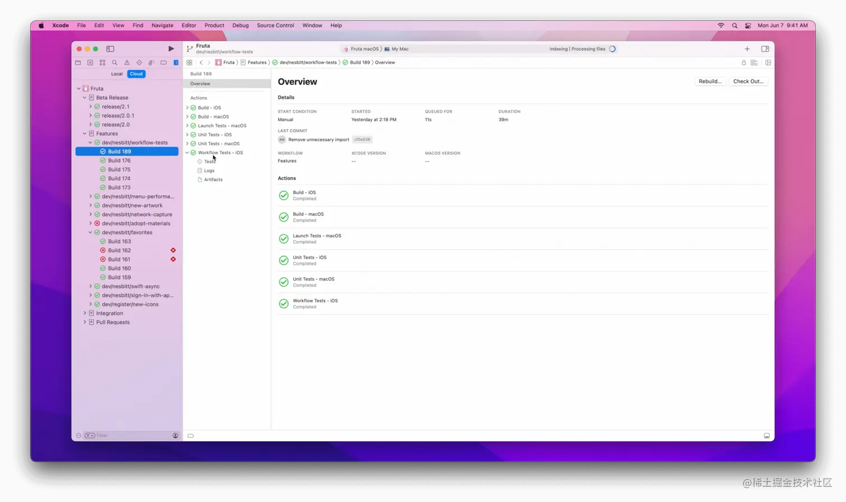Click the red error badge on Build 161

[173, 259]
